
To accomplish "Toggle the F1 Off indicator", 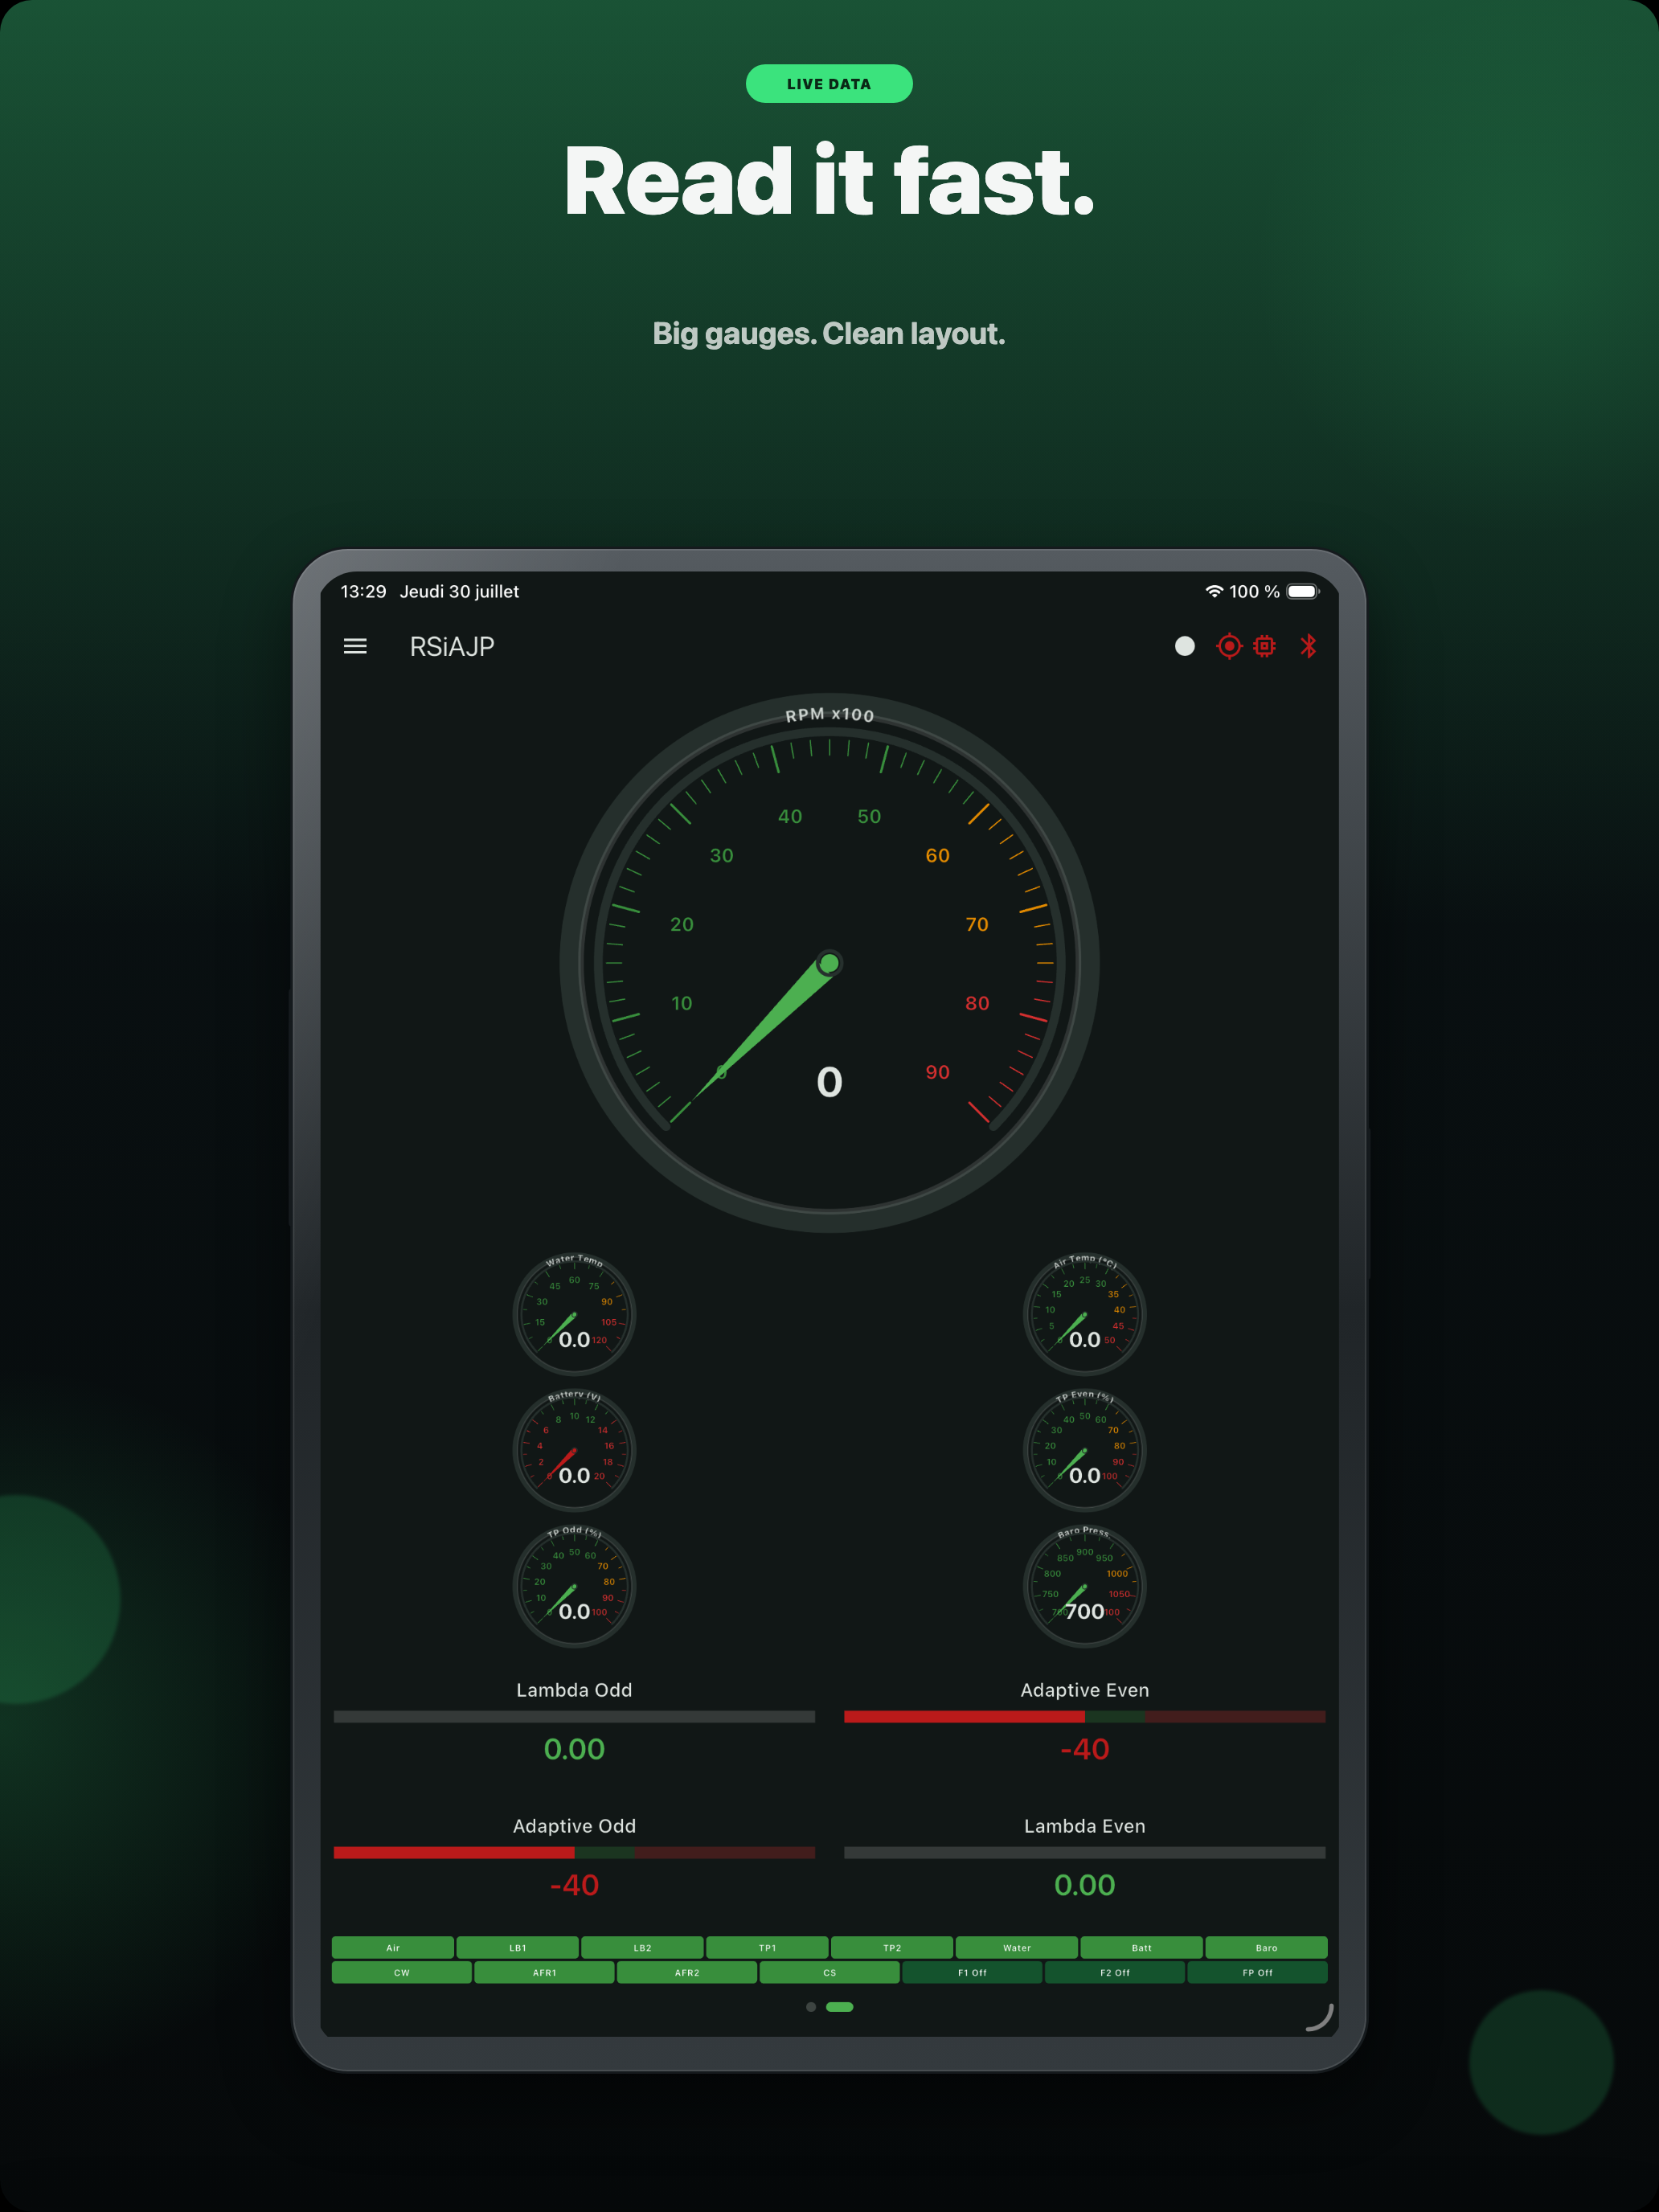I will (x=972, y=1972).
